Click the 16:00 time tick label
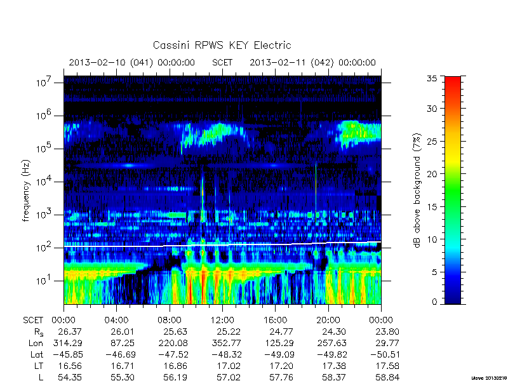The image size is (508, 381). [275, 321]
